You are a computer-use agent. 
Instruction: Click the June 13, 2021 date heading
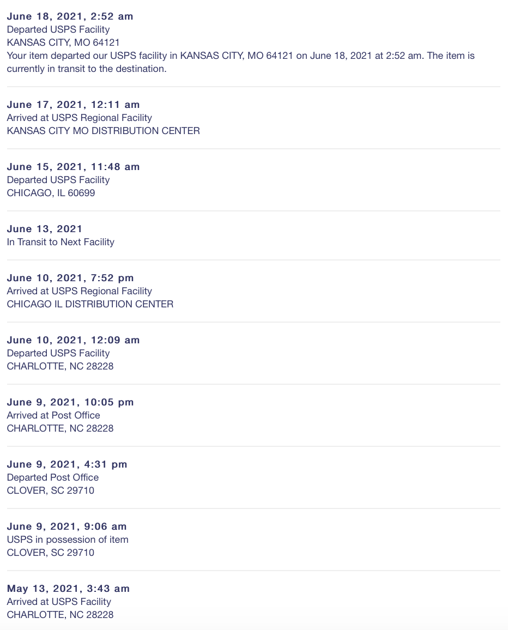coord(45,228)
